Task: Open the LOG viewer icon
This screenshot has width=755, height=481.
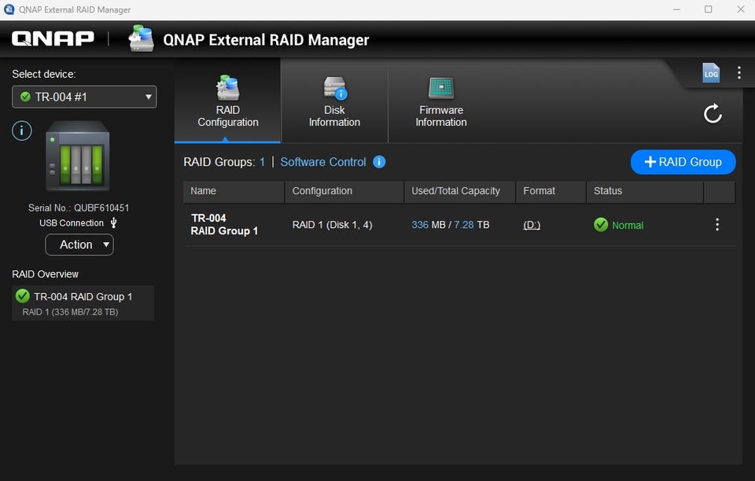Action: (711, 73)
